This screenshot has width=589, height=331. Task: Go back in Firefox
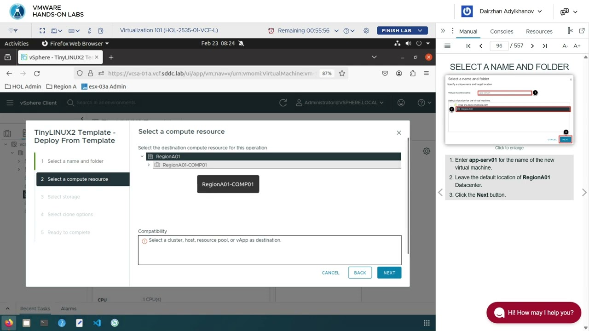[x=9, y=73]
